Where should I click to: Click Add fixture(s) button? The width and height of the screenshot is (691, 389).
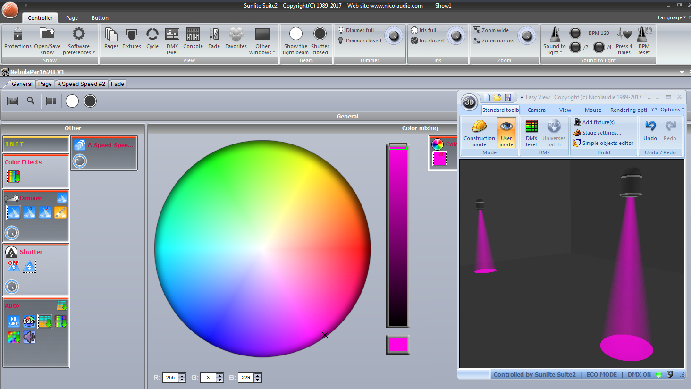(x=598, y=122)
